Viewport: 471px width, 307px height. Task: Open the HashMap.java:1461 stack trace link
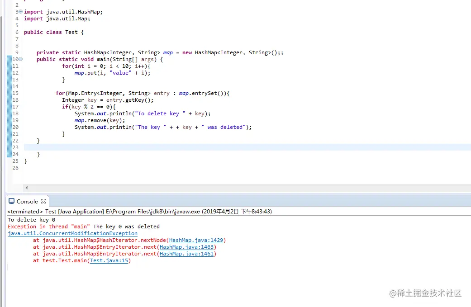click(186, 254)
